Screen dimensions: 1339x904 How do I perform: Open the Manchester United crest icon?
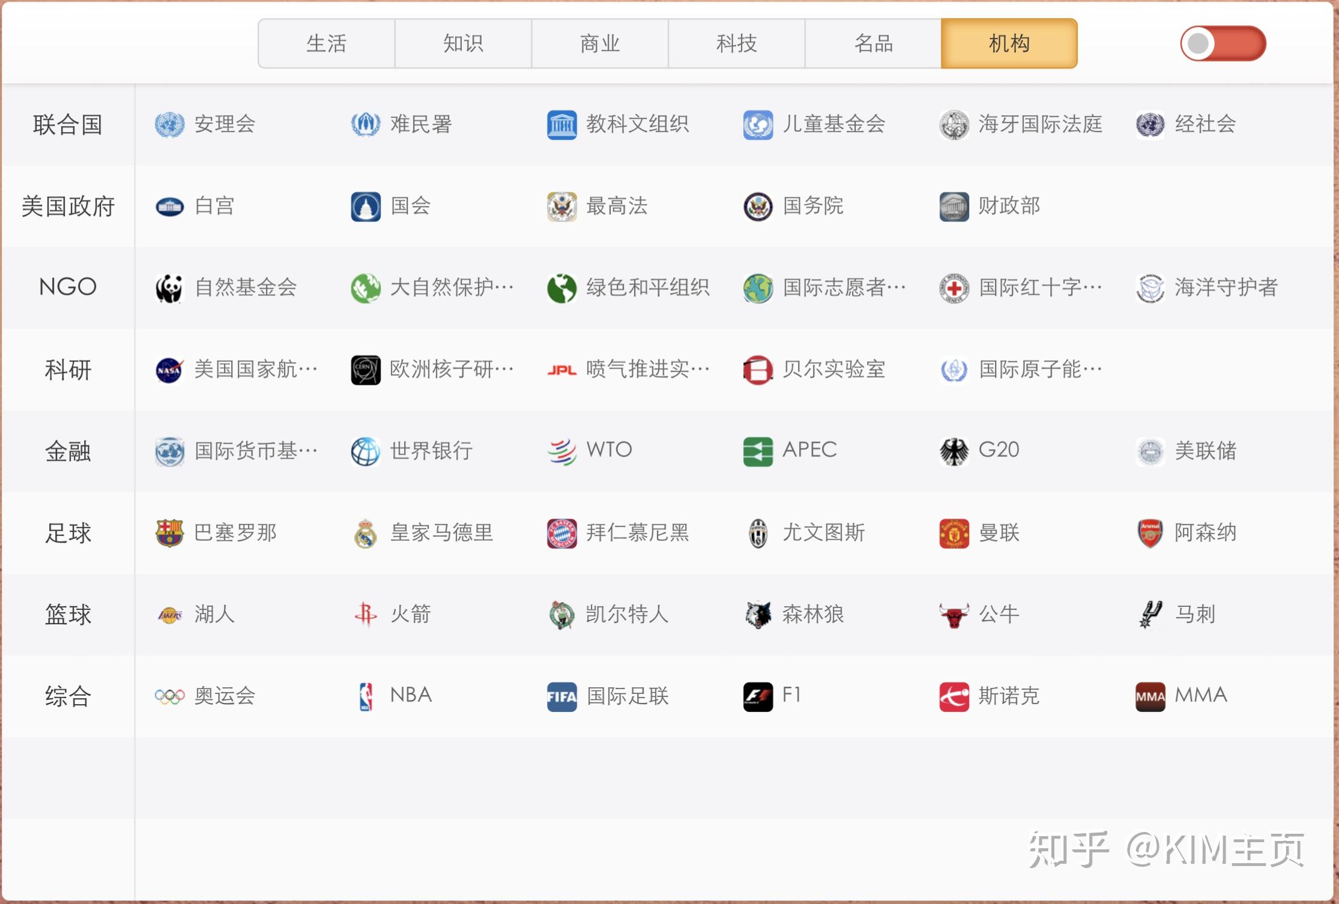pyautogui.click(x=955, y=534)
